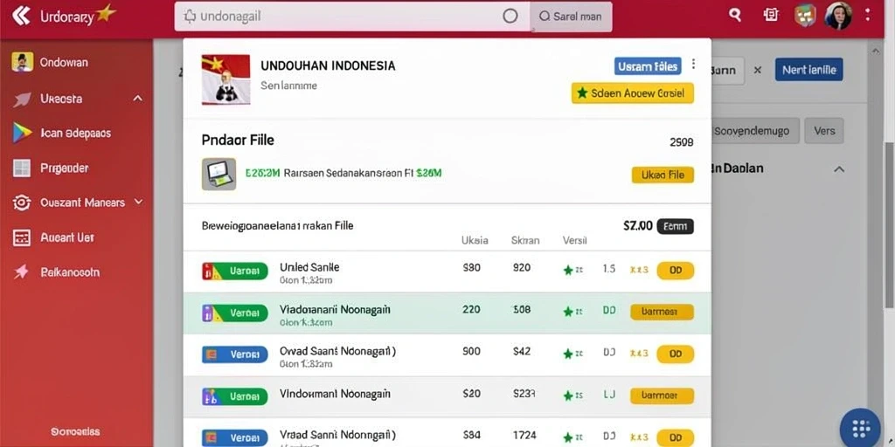Open the search magnifier icon in header
The width and height of the screenshot is (895, 447).
[735, 16]
